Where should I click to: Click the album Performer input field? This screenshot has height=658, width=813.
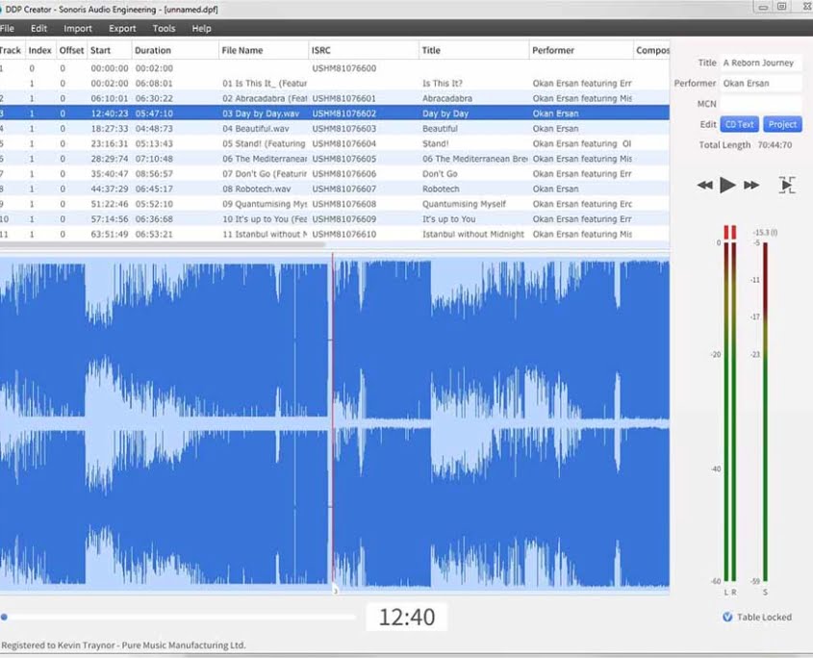click(x=760, y=83)
